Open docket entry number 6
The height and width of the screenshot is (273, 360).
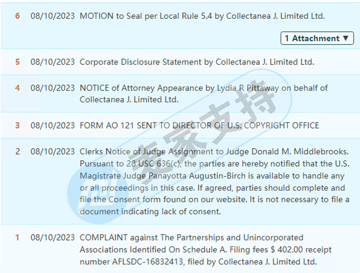click(18, 16)
